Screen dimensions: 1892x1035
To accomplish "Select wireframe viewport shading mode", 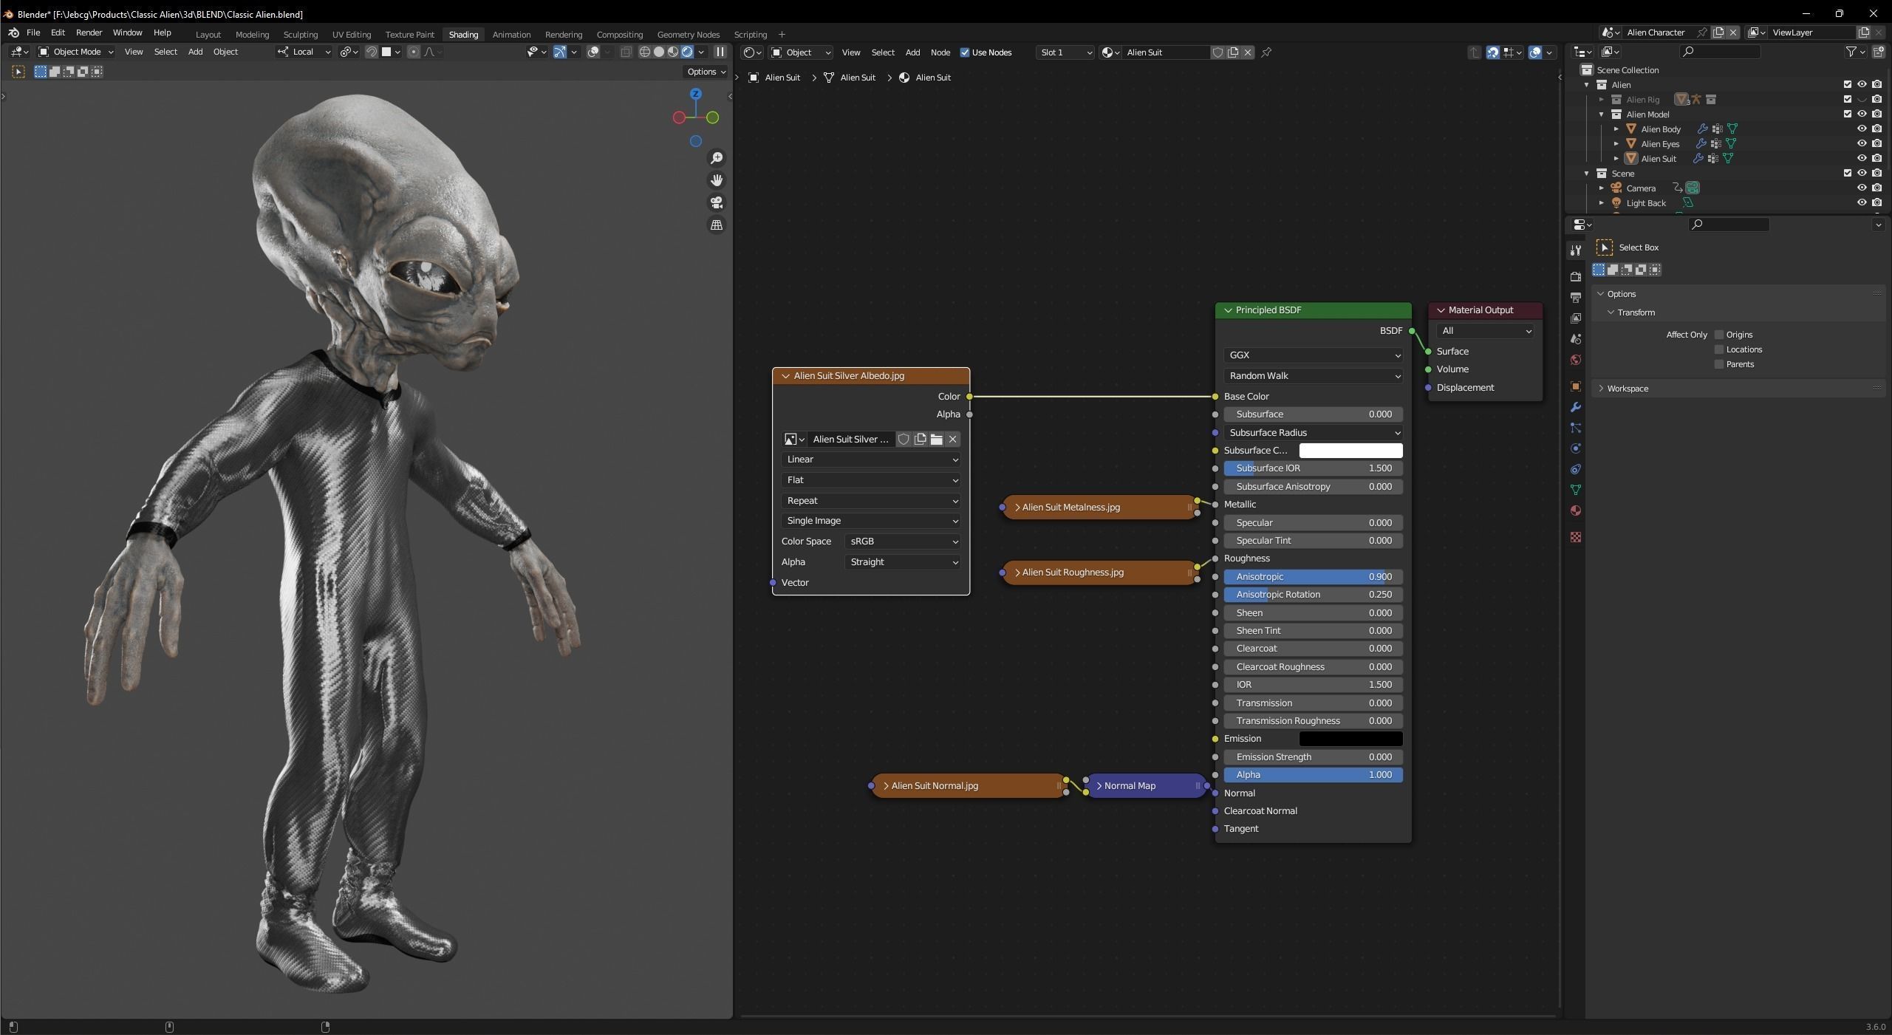I will coord(645,52).
